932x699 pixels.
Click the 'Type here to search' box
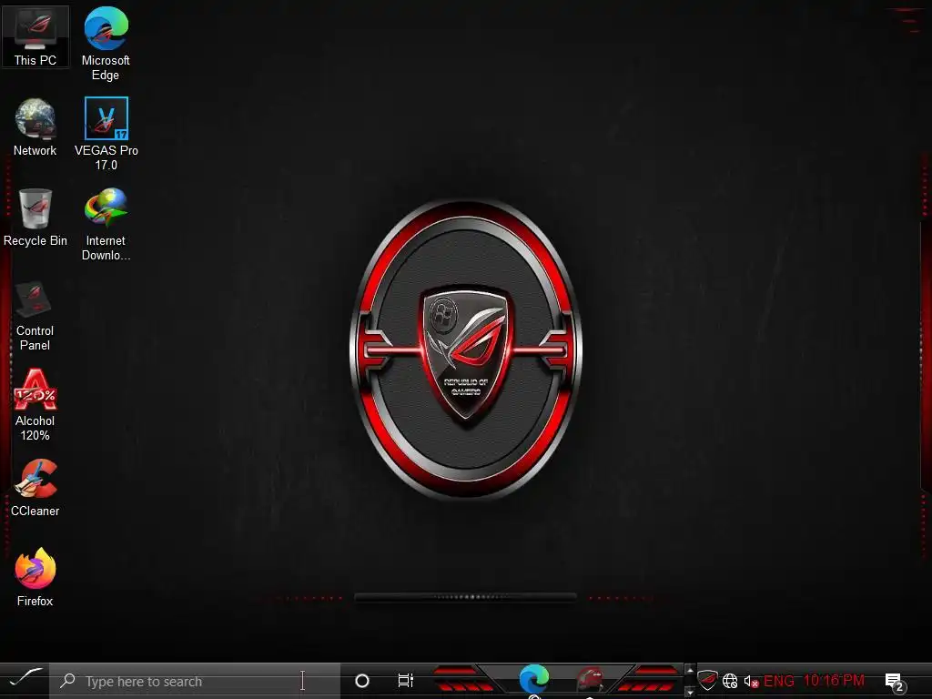point(195,681)
